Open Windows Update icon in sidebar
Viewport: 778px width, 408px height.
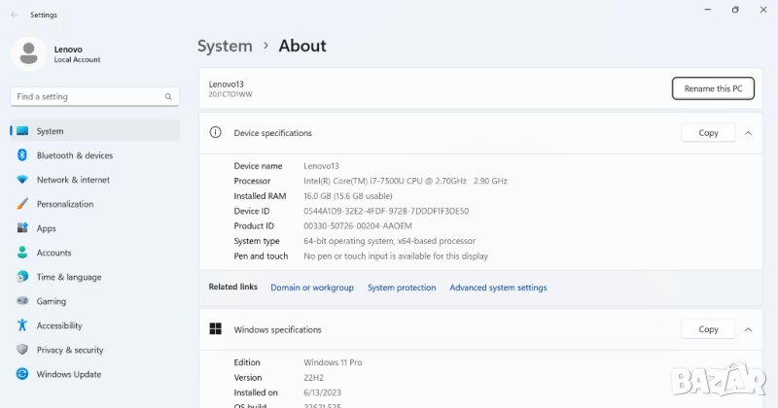coord(21,374)
